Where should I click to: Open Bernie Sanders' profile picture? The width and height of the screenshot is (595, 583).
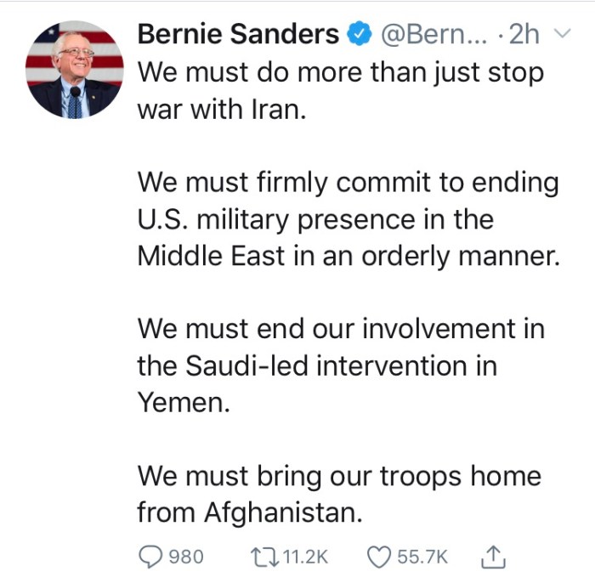74,70
